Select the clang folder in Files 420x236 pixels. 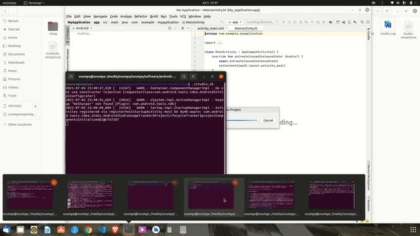[52, 28]
